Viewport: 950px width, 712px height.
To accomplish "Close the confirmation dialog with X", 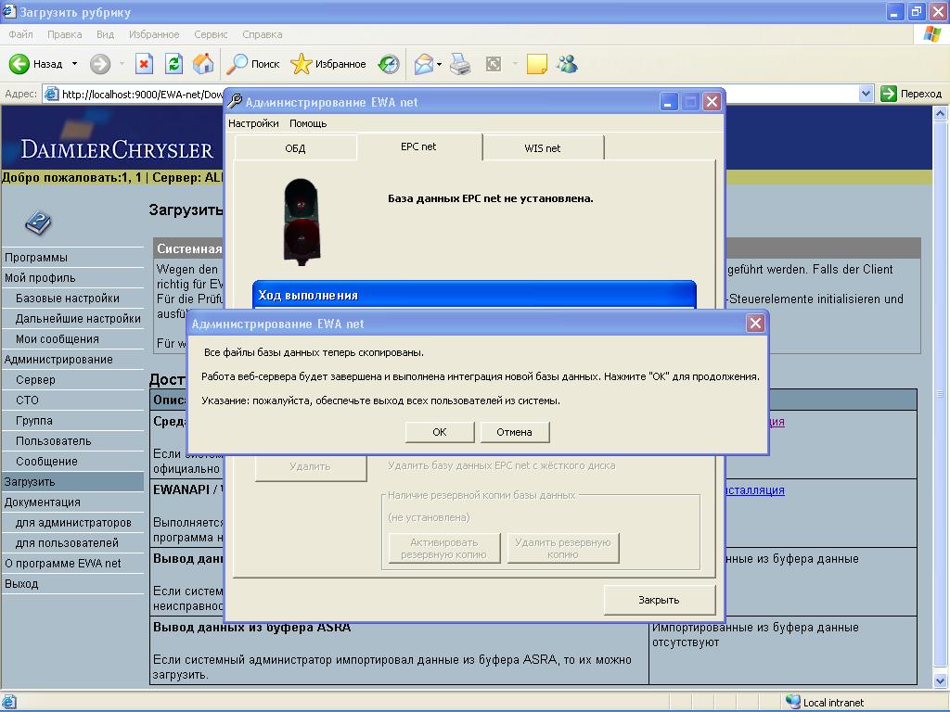I will [x=755, y=324].
